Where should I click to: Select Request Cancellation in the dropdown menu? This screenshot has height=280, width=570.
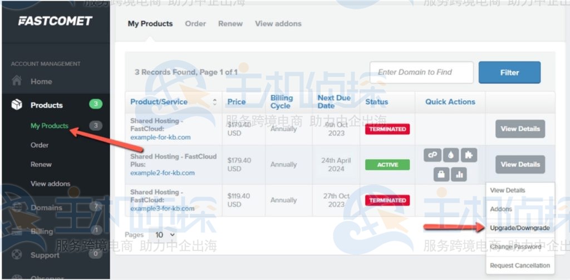tap(520, 266)
